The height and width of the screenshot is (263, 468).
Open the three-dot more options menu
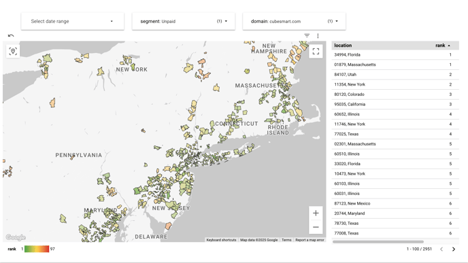point(318,36)
